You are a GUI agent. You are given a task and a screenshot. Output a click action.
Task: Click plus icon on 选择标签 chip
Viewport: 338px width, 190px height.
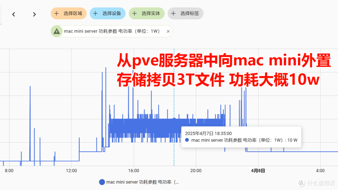173,13
